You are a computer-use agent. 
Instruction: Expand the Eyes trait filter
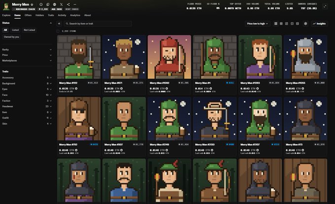click(x=27, y=89)
